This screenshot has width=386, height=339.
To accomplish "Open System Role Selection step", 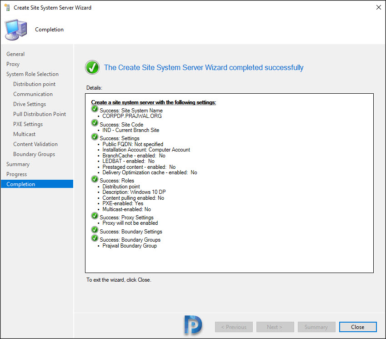I will click(32, 74).
